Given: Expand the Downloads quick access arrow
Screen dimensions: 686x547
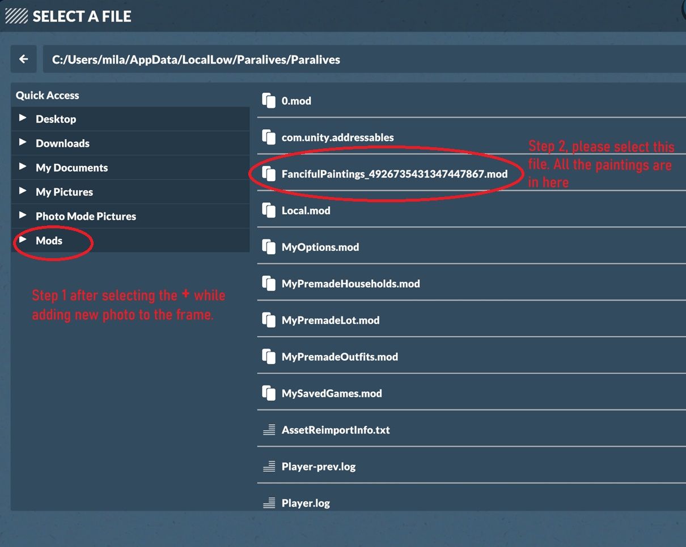Looking at the screenshot, I should (23, 142).
